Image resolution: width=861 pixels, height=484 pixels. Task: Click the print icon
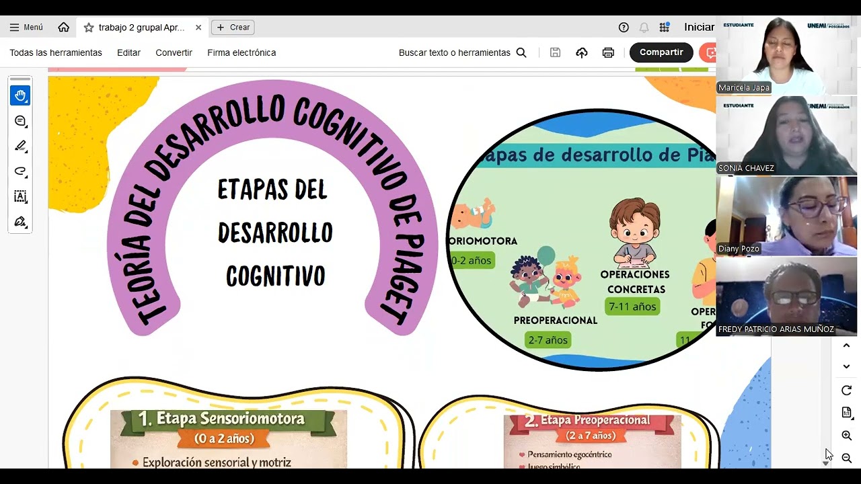(608, 52)
